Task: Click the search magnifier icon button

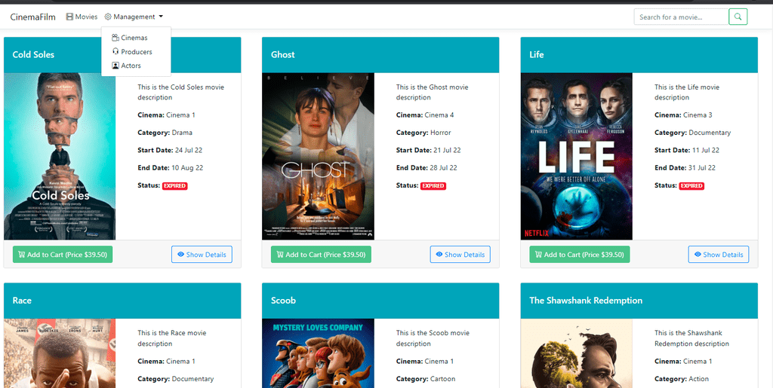Action: point(738,17)
